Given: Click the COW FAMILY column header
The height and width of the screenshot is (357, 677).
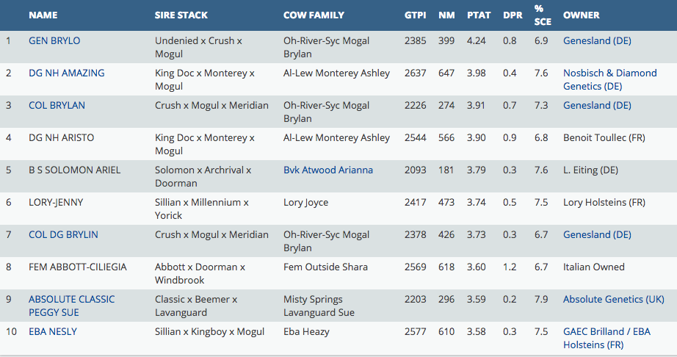Looking at the screenshot, I should 314,15.
